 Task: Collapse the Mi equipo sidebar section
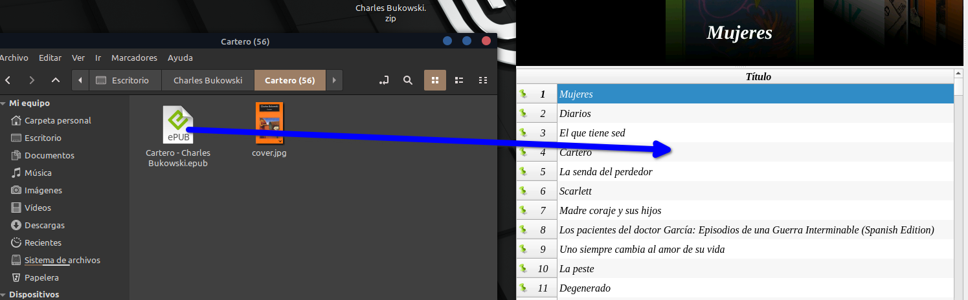pos(3,103)
